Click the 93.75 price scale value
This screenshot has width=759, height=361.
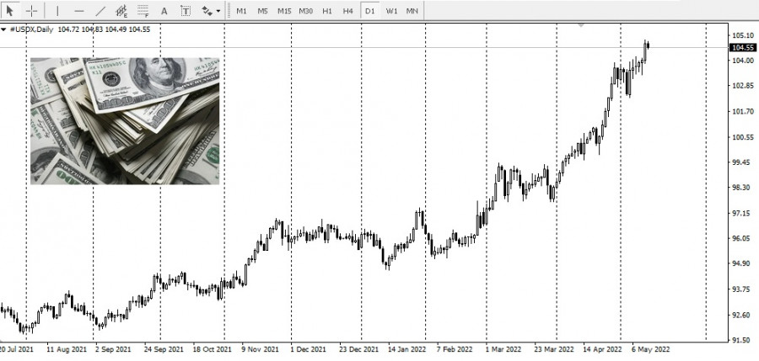click(x=743, y=289)
